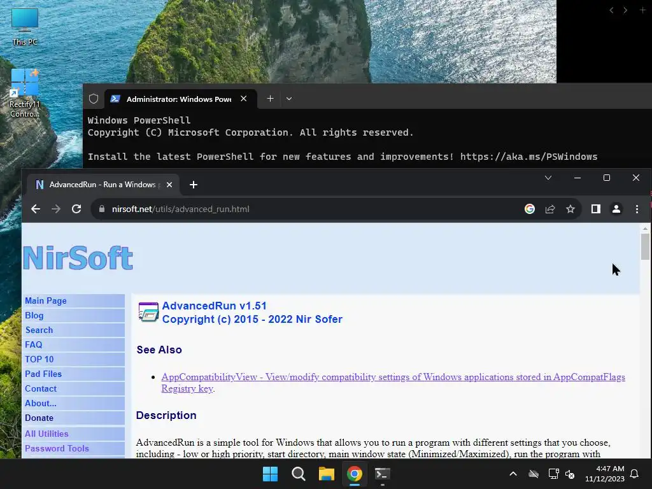Viewport: 652px width, 489px height.
Task: Open Search in NirSoft sidebar
Action: [x=39, y=330]
